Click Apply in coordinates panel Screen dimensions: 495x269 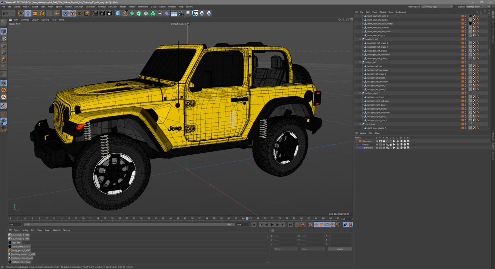click(340, 249)
